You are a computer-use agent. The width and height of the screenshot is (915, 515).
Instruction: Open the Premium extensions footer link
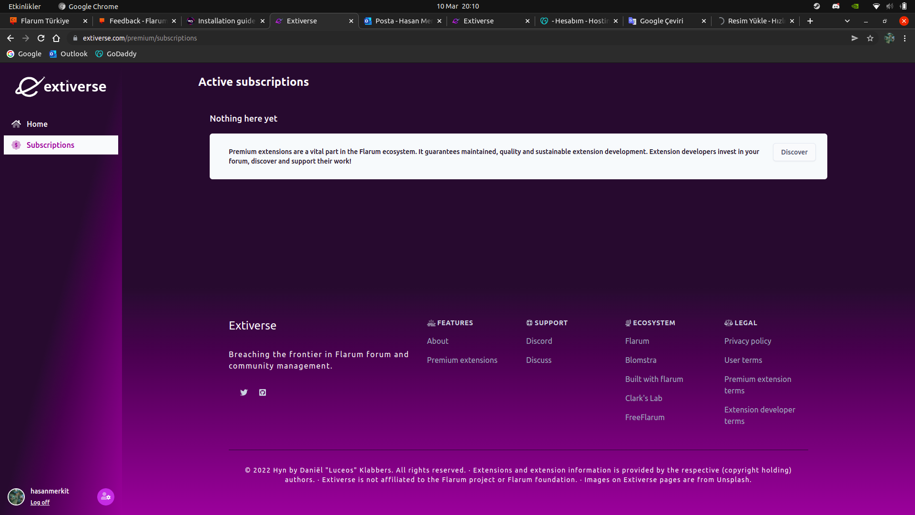[462, 360]
